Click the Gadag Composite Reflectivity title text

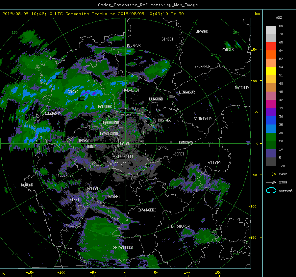coord(148,5)
